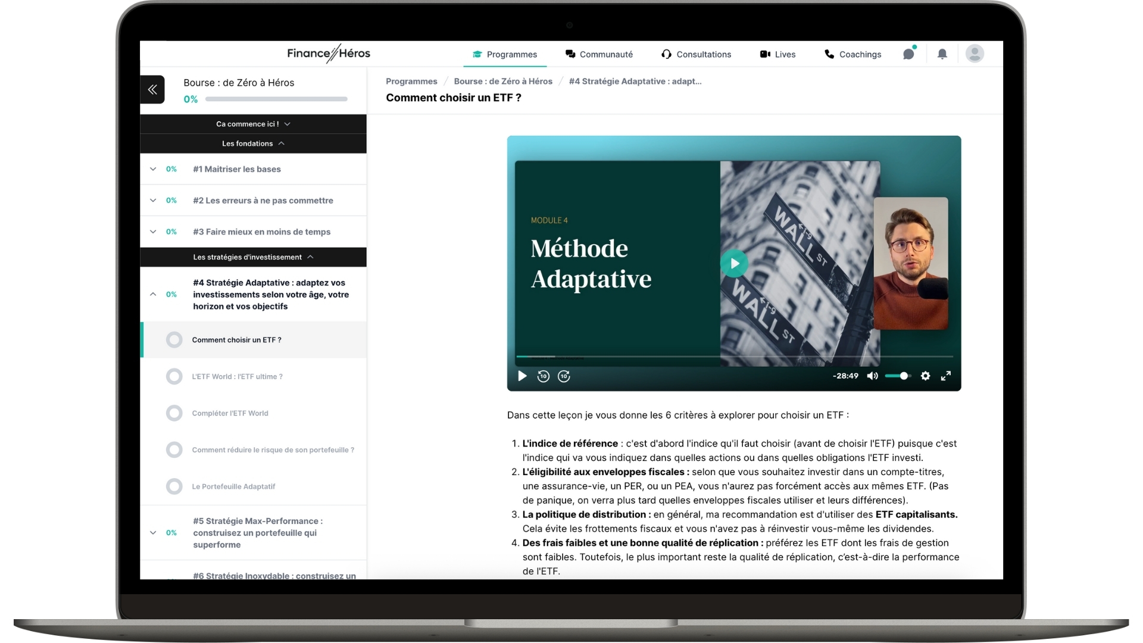Image resolution: width=1143 pixels, height=643 pixels.
Task: Mark lesson 'L'ETF World : l'ETF ultime ?' complete
Action: click(174, 376)
